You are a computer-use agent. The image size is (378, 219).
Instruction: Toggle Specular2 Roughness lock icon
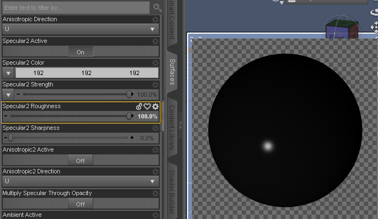(139, 107)
